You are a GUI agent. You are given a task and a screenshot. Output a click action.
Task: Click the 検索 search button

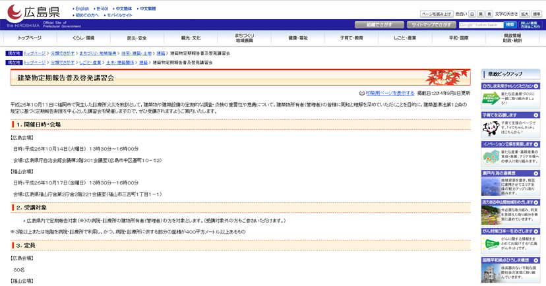(x=510, y=24)
